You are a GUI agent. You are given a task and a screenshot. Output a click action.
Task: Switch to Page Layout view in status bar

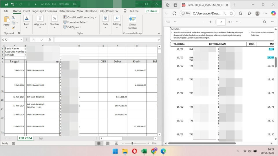(108, 143)
